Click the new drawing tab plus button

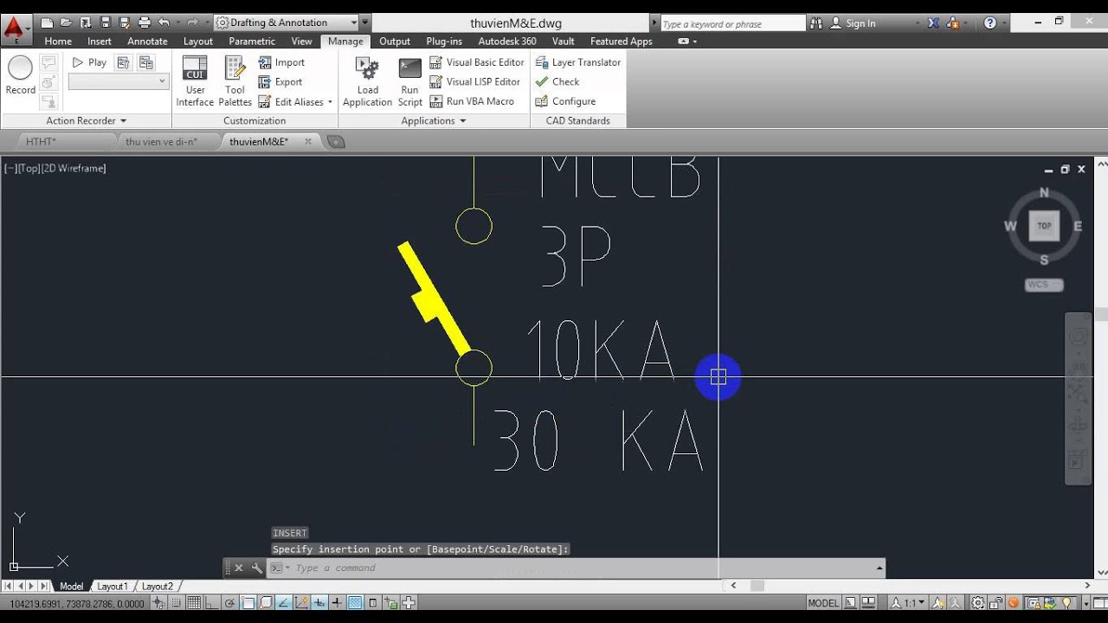336,142
